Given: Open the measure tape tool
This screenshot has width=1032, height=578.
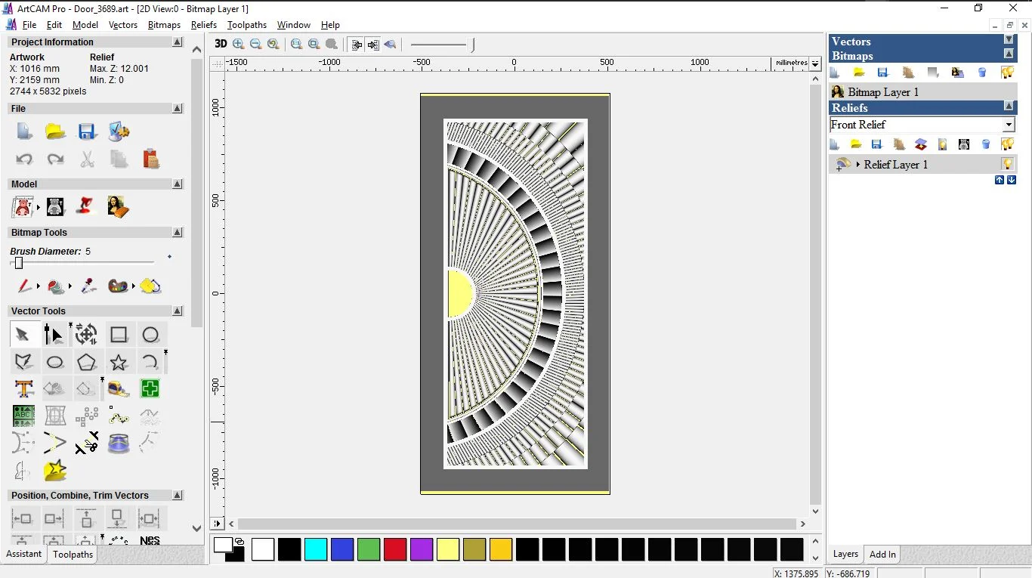Looking at the screenshot, I should pyautogui.click(x=119, y=388).
